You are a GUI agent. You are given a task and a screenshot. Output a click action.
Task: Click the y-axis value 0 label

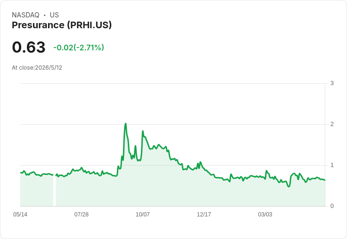tap(332, 206)
